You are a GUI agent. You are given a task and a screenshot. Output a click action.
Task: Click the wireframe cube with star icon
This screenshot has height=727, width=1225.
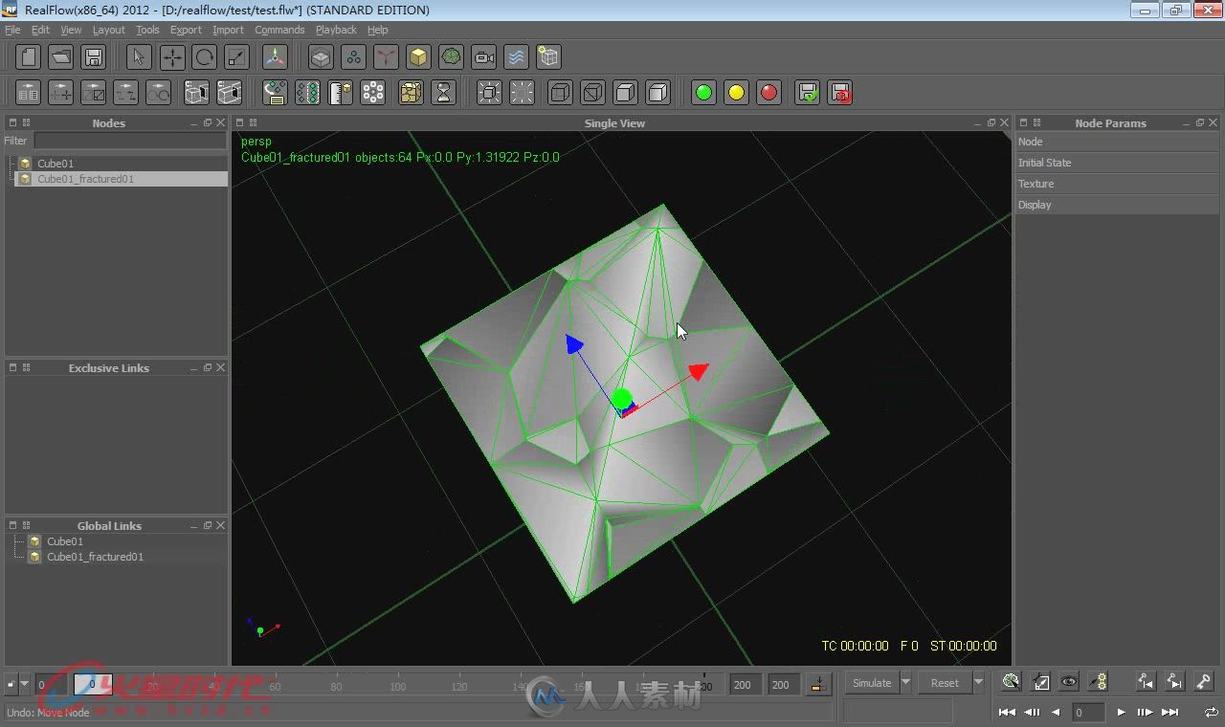pyautogui.click(x=548, y=56)
